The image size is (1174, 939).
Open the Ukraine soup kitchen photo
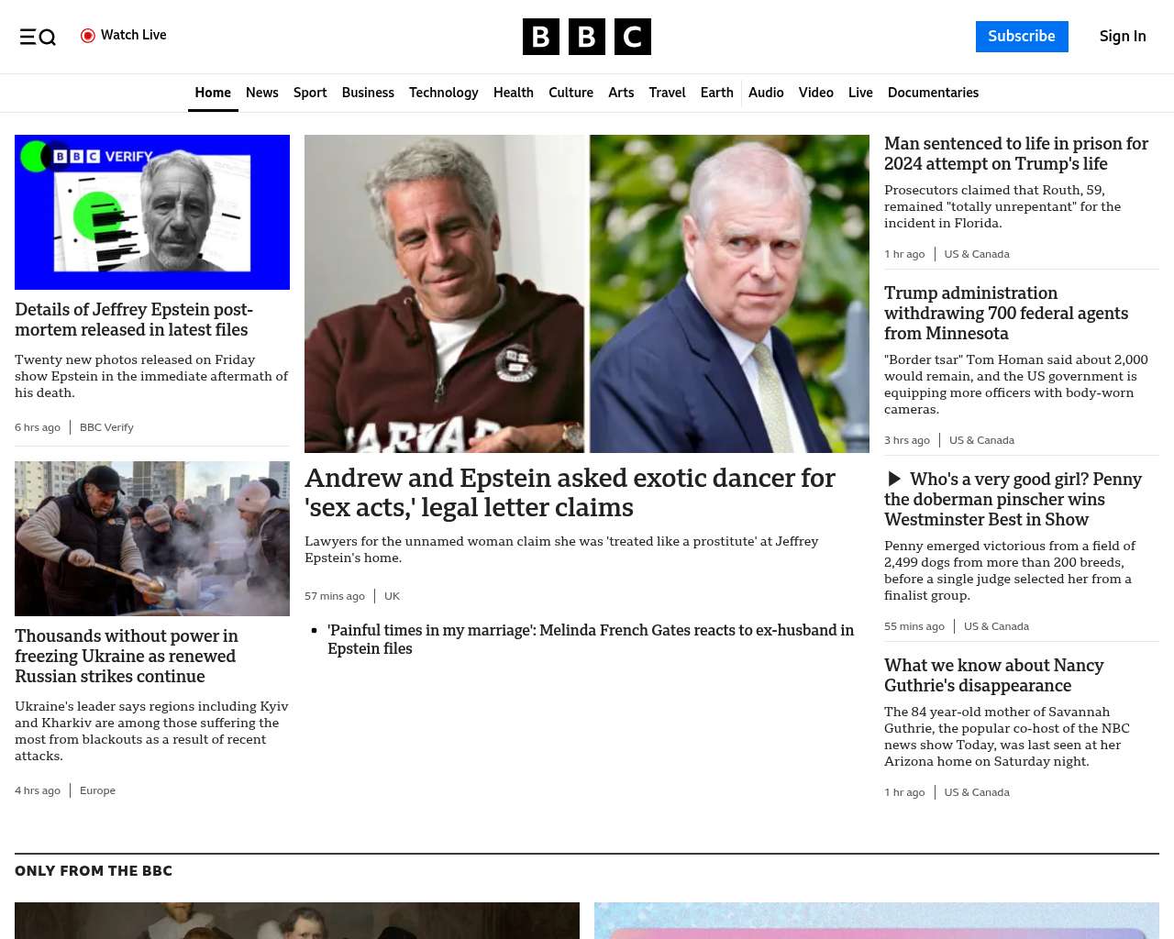tap(152, 538)
